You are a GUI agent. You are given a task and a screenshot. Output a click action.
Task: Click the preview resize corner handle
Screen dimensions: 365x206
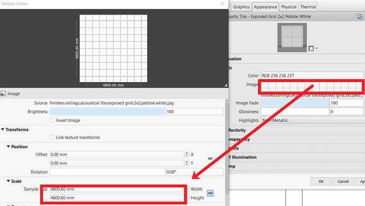(226, 85)
